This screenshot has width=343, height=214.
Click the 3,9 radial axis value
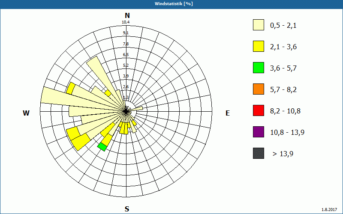tap(126, 76)
